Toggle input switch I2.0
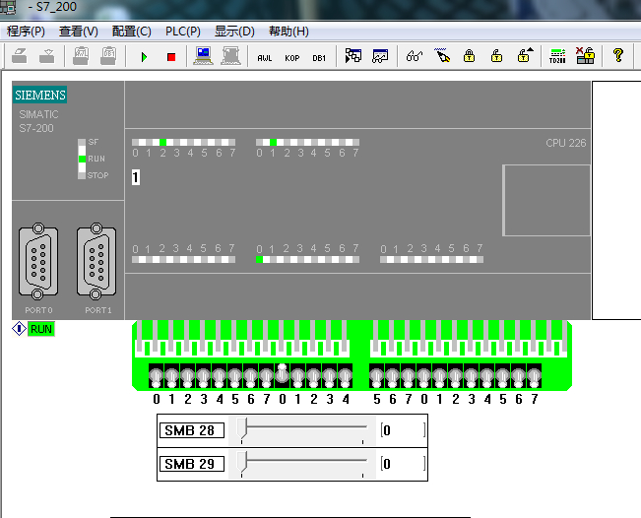The image size is (641, 518). pyautogui.click(x=424, y=376)
